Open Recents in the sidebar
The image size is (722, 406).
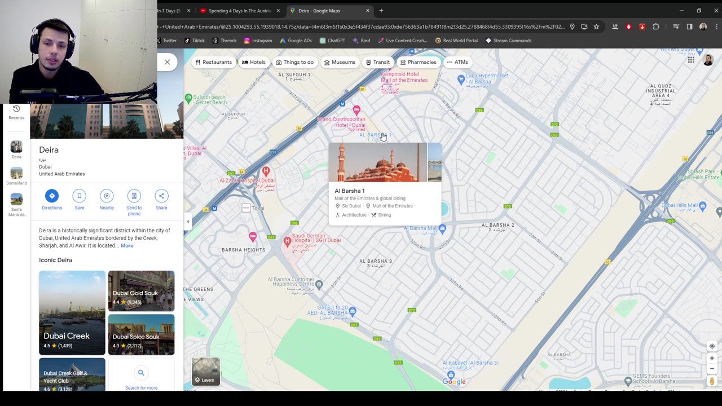tap(16, 112)
